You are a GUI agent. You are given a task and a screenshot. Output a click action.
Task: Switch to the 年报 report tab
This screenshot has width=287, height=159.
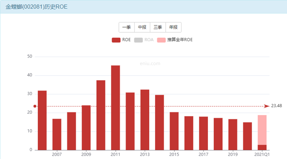click(173, 27)
